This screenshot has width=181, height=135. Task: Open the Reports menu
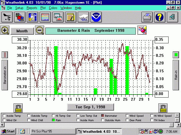pos(32,8)
